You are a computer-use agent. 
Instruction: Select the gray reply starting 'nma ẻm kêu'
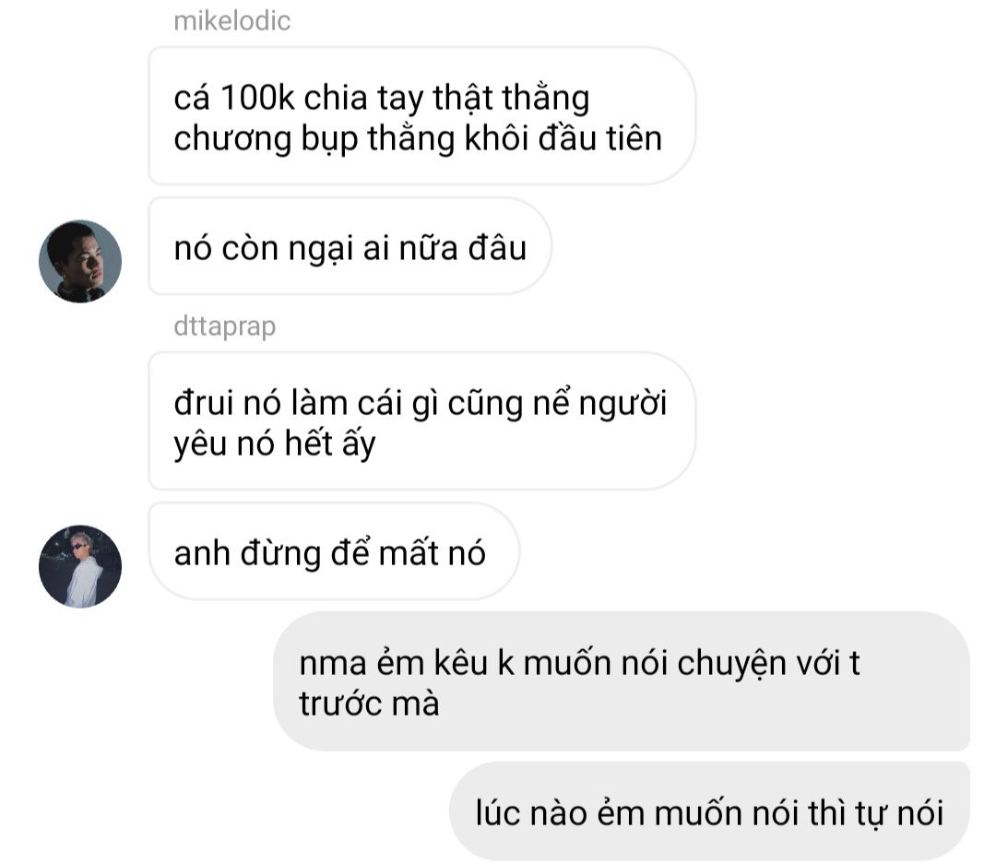click(x=622, y=681)
